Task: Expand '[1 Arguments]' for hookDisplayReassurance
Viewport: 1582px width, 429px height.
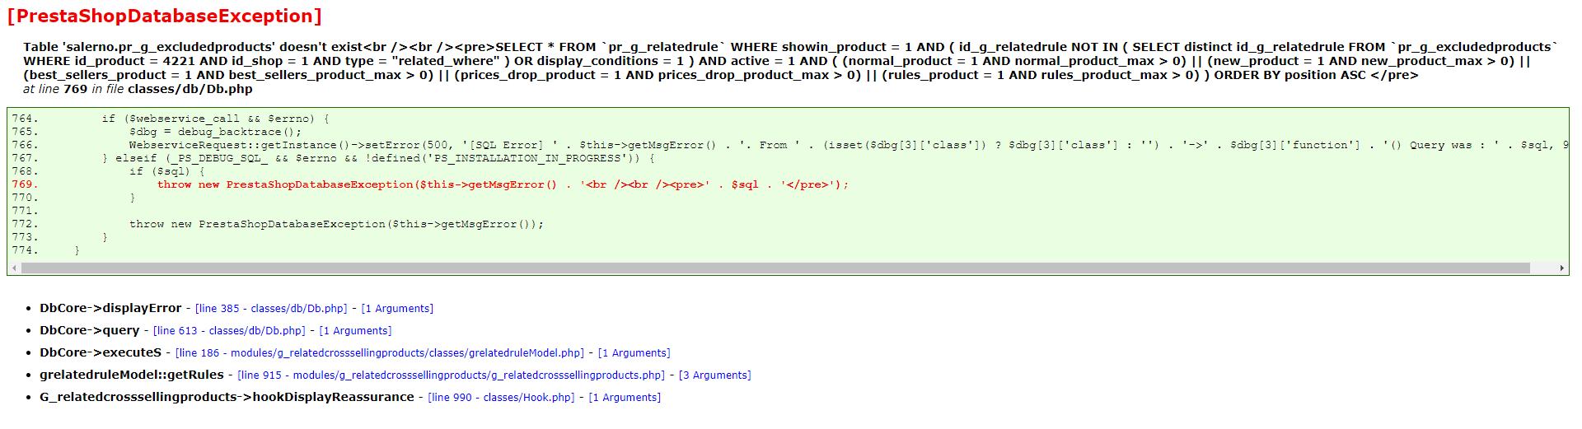Action: (x=625, y=398)
